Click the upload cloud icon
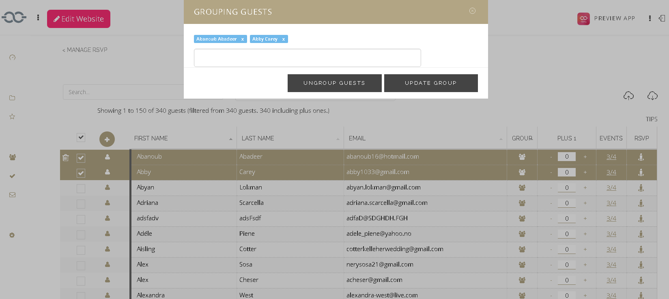Viewport: 669px width, 299px height. pyautogui.click(x=628, y=96)
